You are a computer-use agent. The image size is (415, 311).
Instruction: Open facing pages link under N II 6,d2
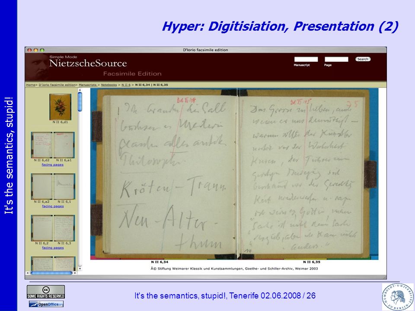click(x=53, y=165)
